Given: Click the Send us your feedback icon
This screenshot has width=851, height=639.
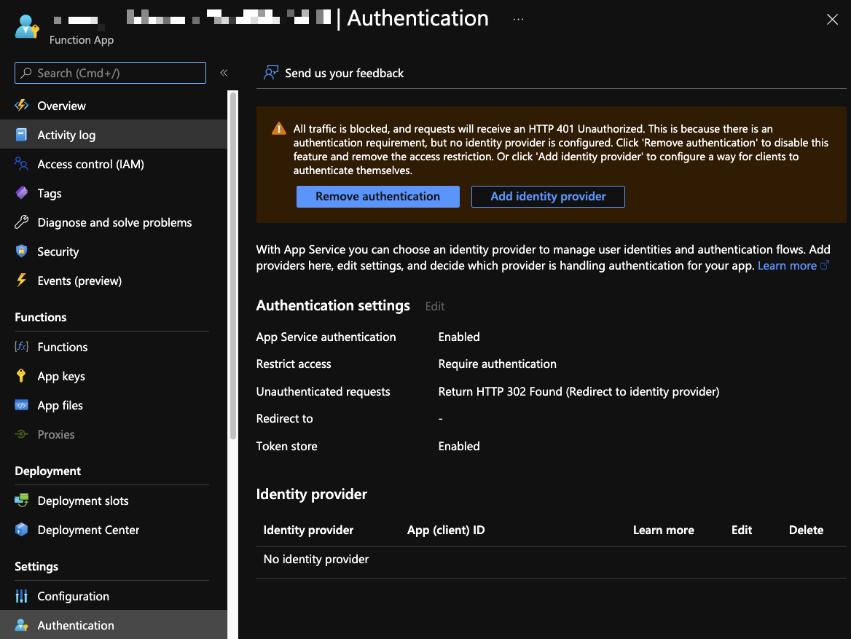Looking at the screenshot, I should (270, 73).
